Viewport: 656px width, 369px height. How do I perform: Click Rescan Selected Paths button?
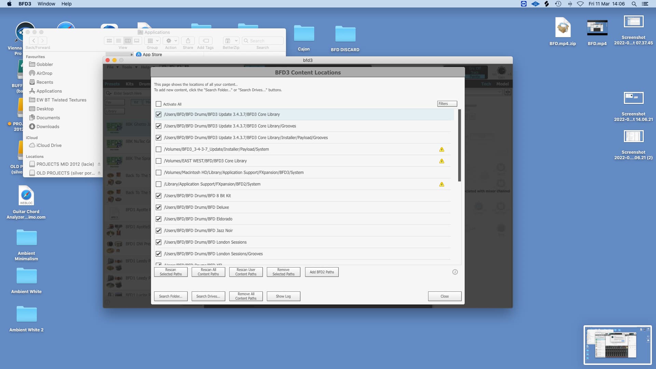tap(171, 272)
